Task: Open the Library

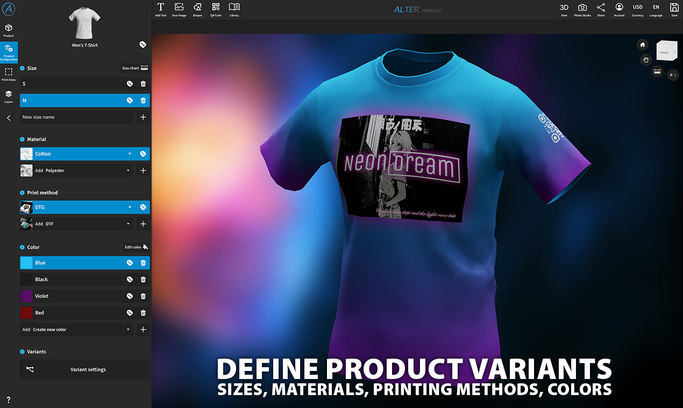Action: (x=234, y=9)
